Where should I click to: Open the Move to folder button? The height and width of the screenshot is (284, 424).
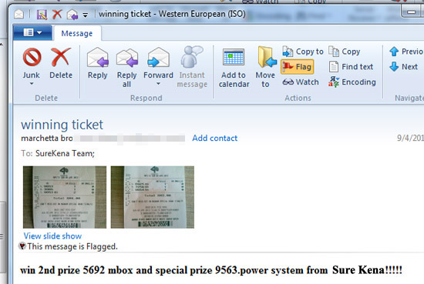click(265, 68)
